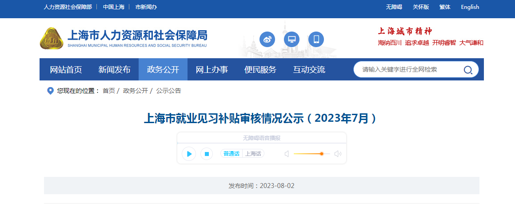Go to 政务公开 in breadcrumb
The width and height of the screenshot is (515, 204).
(136, 91)
